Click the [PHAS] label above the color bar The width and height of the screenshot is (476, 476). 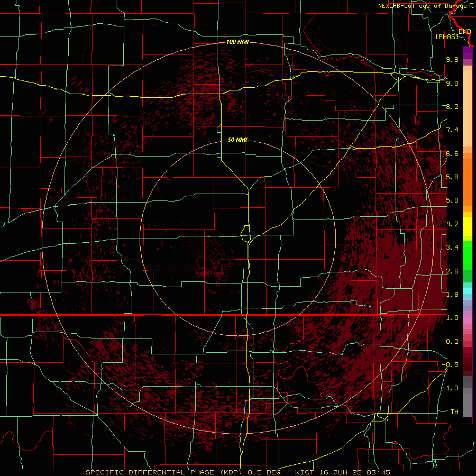pyautogui.click(x=447, y=36)
